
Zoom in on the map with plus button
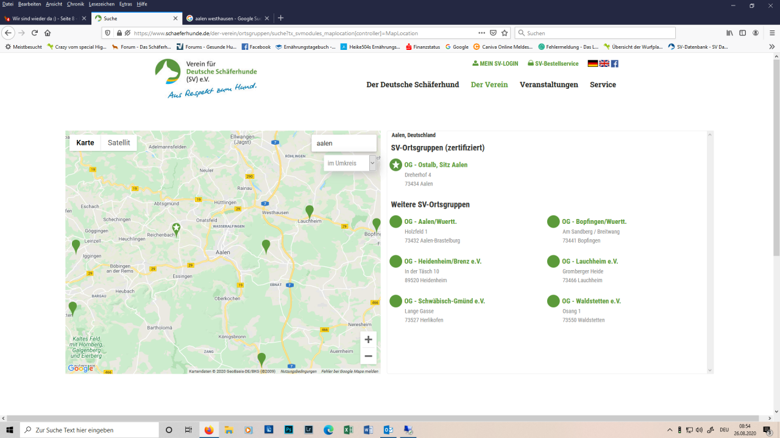[368, 339]
